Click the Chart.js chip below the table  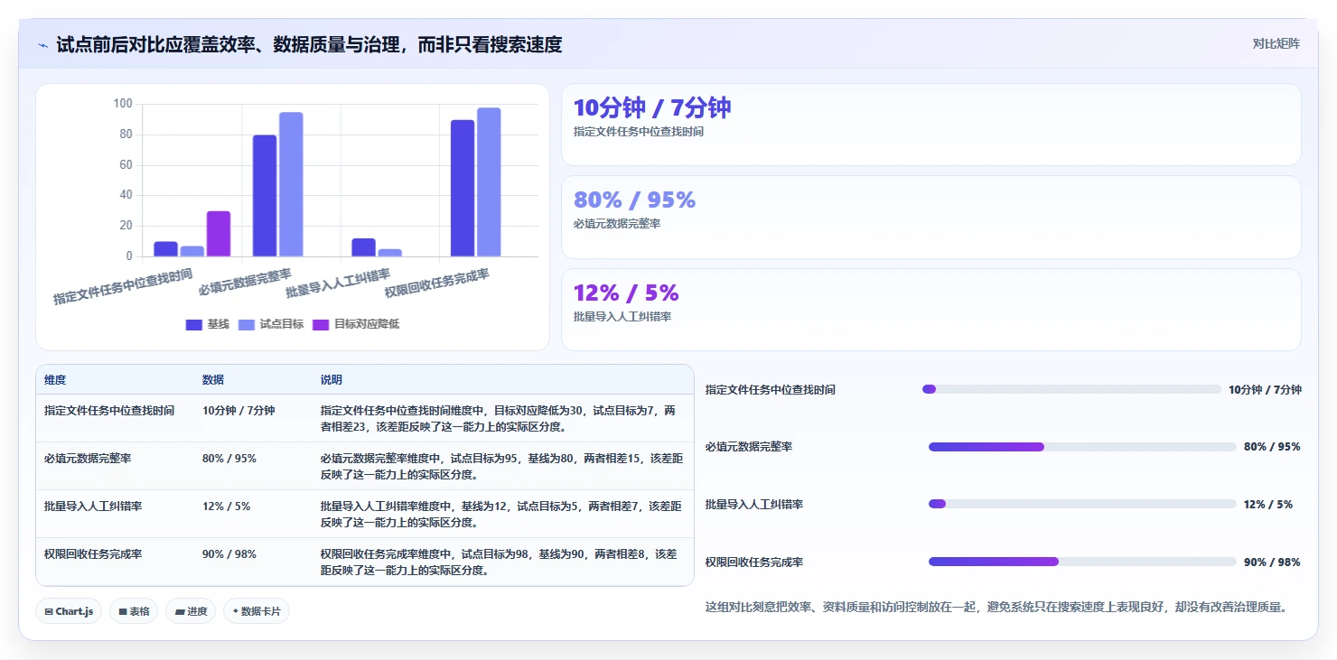(x=69, y=611)
